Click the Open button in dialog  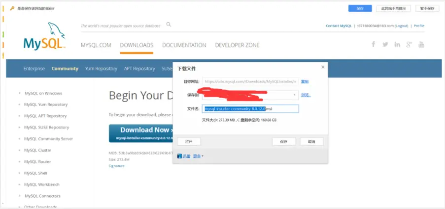click(x=189, y=142)
